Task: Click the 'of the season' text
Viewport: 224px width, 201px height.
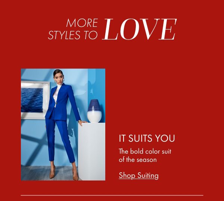Action: coord(137,160)
